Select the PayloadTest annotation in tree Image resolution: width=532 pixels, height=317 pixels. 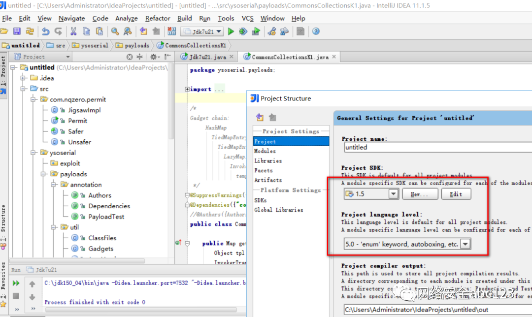click(x=106, y=217)
